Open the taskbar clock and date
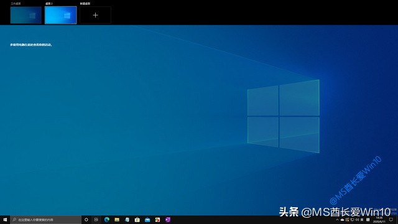The height and width of the screenshot is (224, 398). [x=379, y=220]
